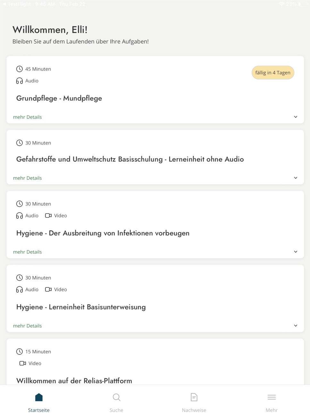Viewport: 310px width, 413px height.
Task: Expand chevron on Hygiene Ausbreitung von Infektionen card
Action: point(296,252)
